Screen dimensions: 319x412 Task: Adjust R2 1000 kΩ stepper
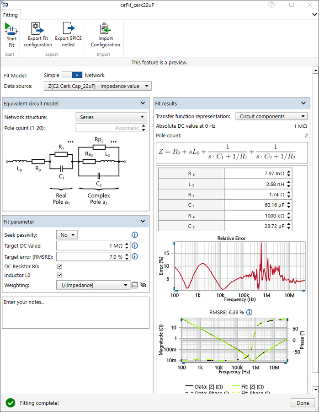point(289,216)
